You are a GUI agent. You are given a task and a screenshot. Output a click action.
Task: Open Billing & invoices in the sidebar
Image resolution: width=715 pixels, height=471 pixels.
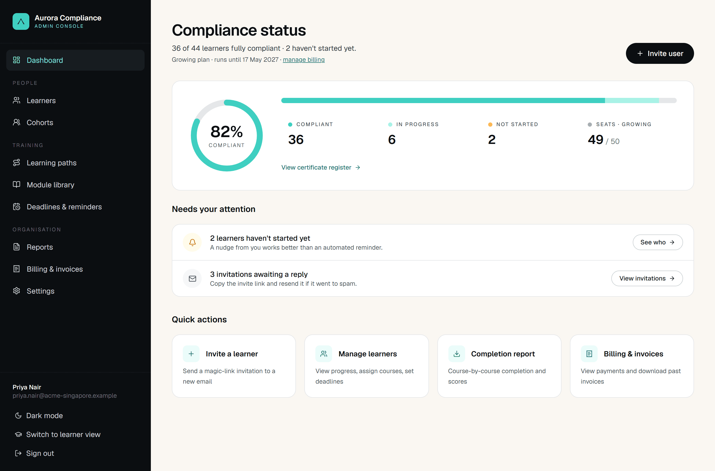[x=75, y=269]
